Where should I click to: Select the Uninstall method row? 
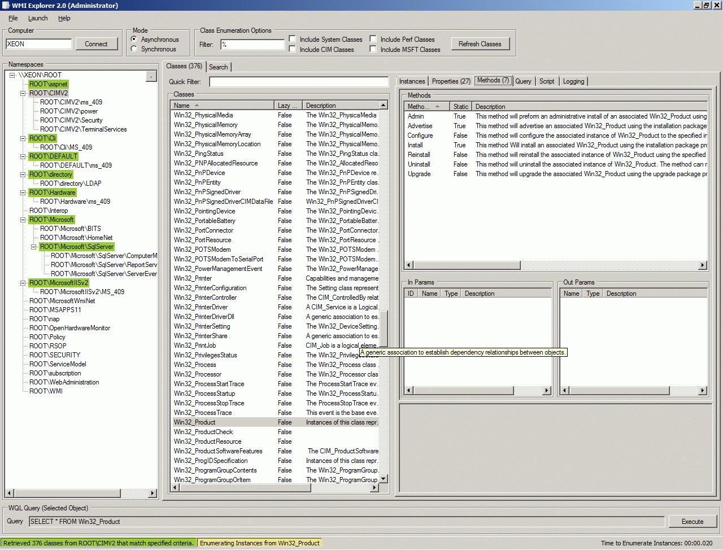click(x=556, y=164)
